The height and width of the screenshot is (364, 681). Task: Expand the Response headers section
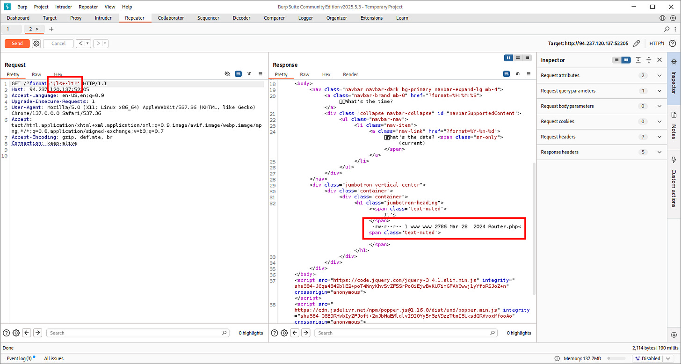click(659, 152)
